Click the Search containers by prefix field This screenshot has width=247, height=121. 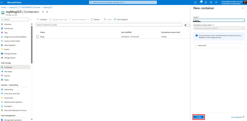109,25
